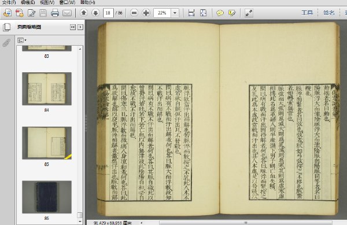
Task: Go to next page with down arrow
Action: [95, 13]
